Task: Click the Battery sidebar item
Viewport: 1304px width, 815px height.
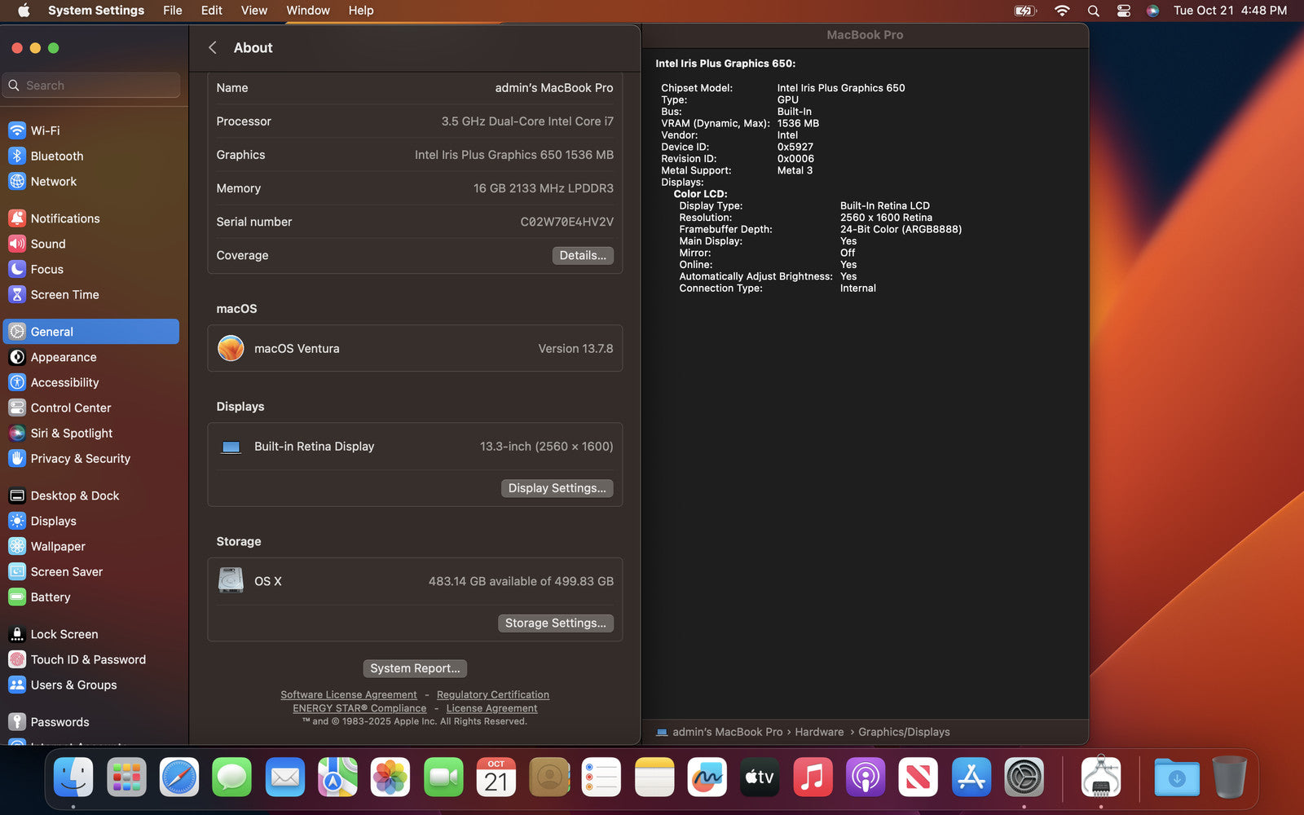Action: tap(50, 597)
